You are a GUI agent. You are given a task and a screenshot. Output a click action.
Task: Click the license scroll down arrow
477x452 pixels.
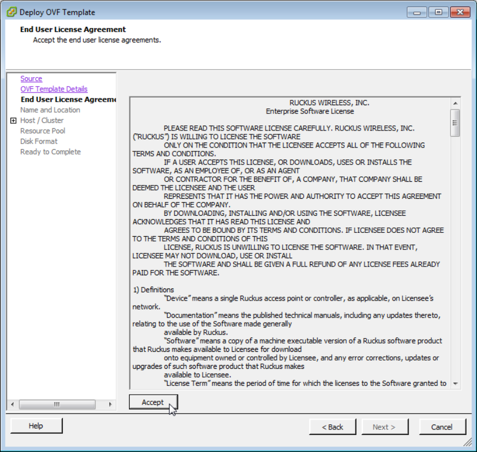[455, 384]
